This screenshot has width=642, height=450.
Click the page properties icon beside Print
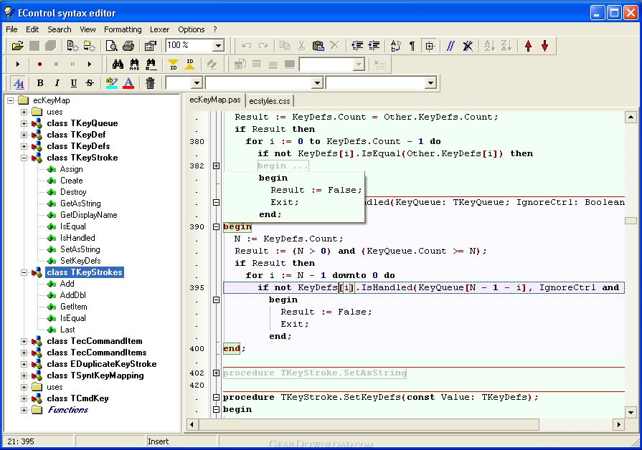tap(150, 46)
